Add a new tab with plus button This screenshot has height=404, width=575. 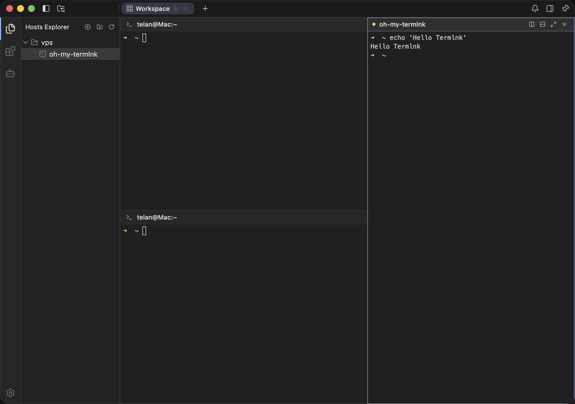[205, 9]
